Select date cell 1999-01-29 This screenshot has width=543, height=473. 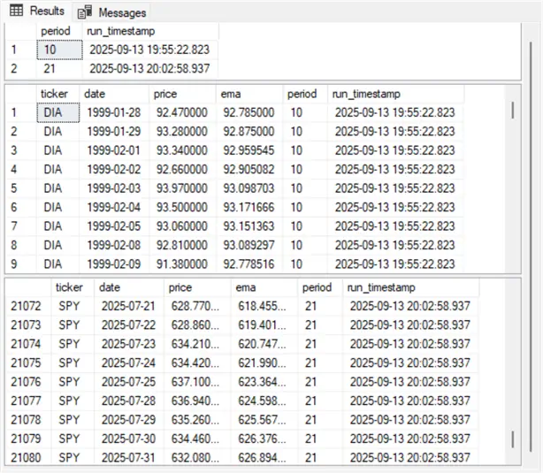pos(114,132)
